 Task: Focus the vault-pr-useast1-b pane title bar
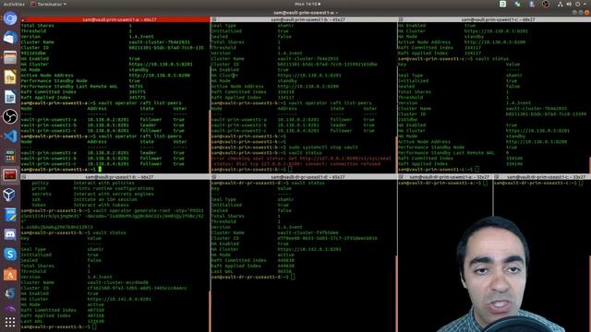[115, 176]
